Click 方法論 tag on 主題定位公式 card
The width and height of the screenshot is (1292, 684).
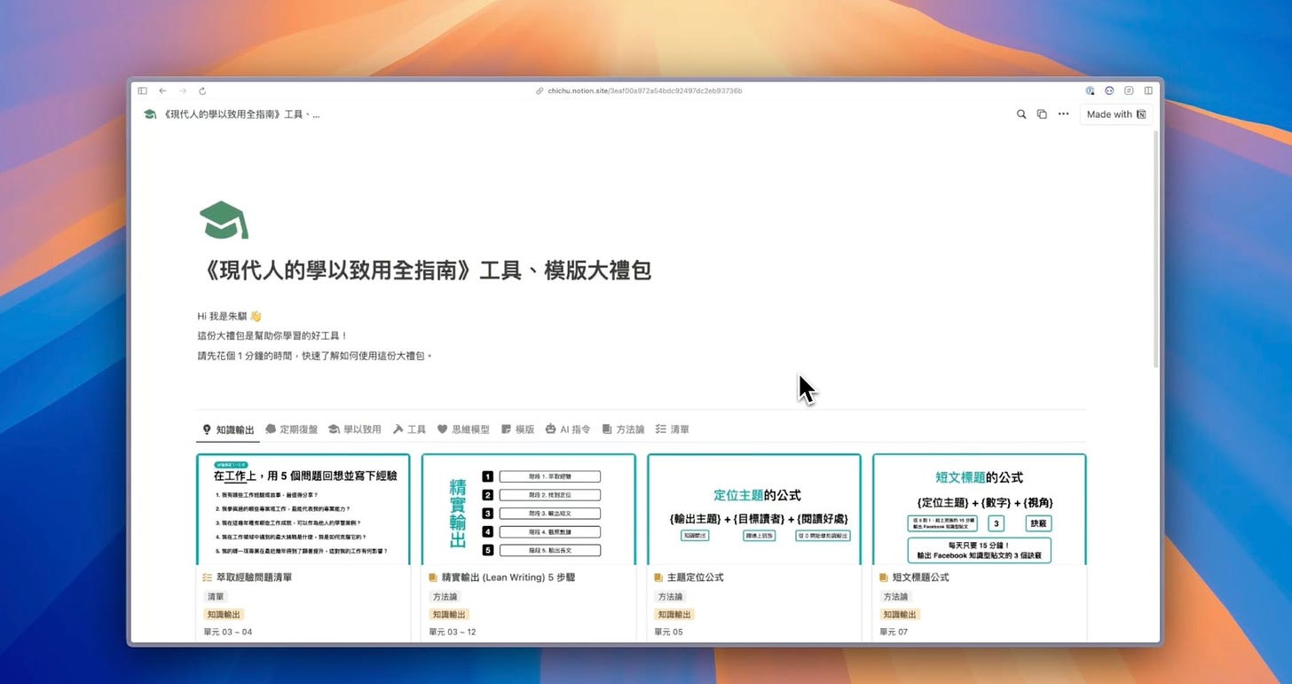pyautogui.click(x=671, y=597)
